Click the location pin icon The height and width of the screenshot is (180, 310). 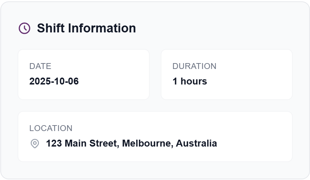(x=35, y=143)
